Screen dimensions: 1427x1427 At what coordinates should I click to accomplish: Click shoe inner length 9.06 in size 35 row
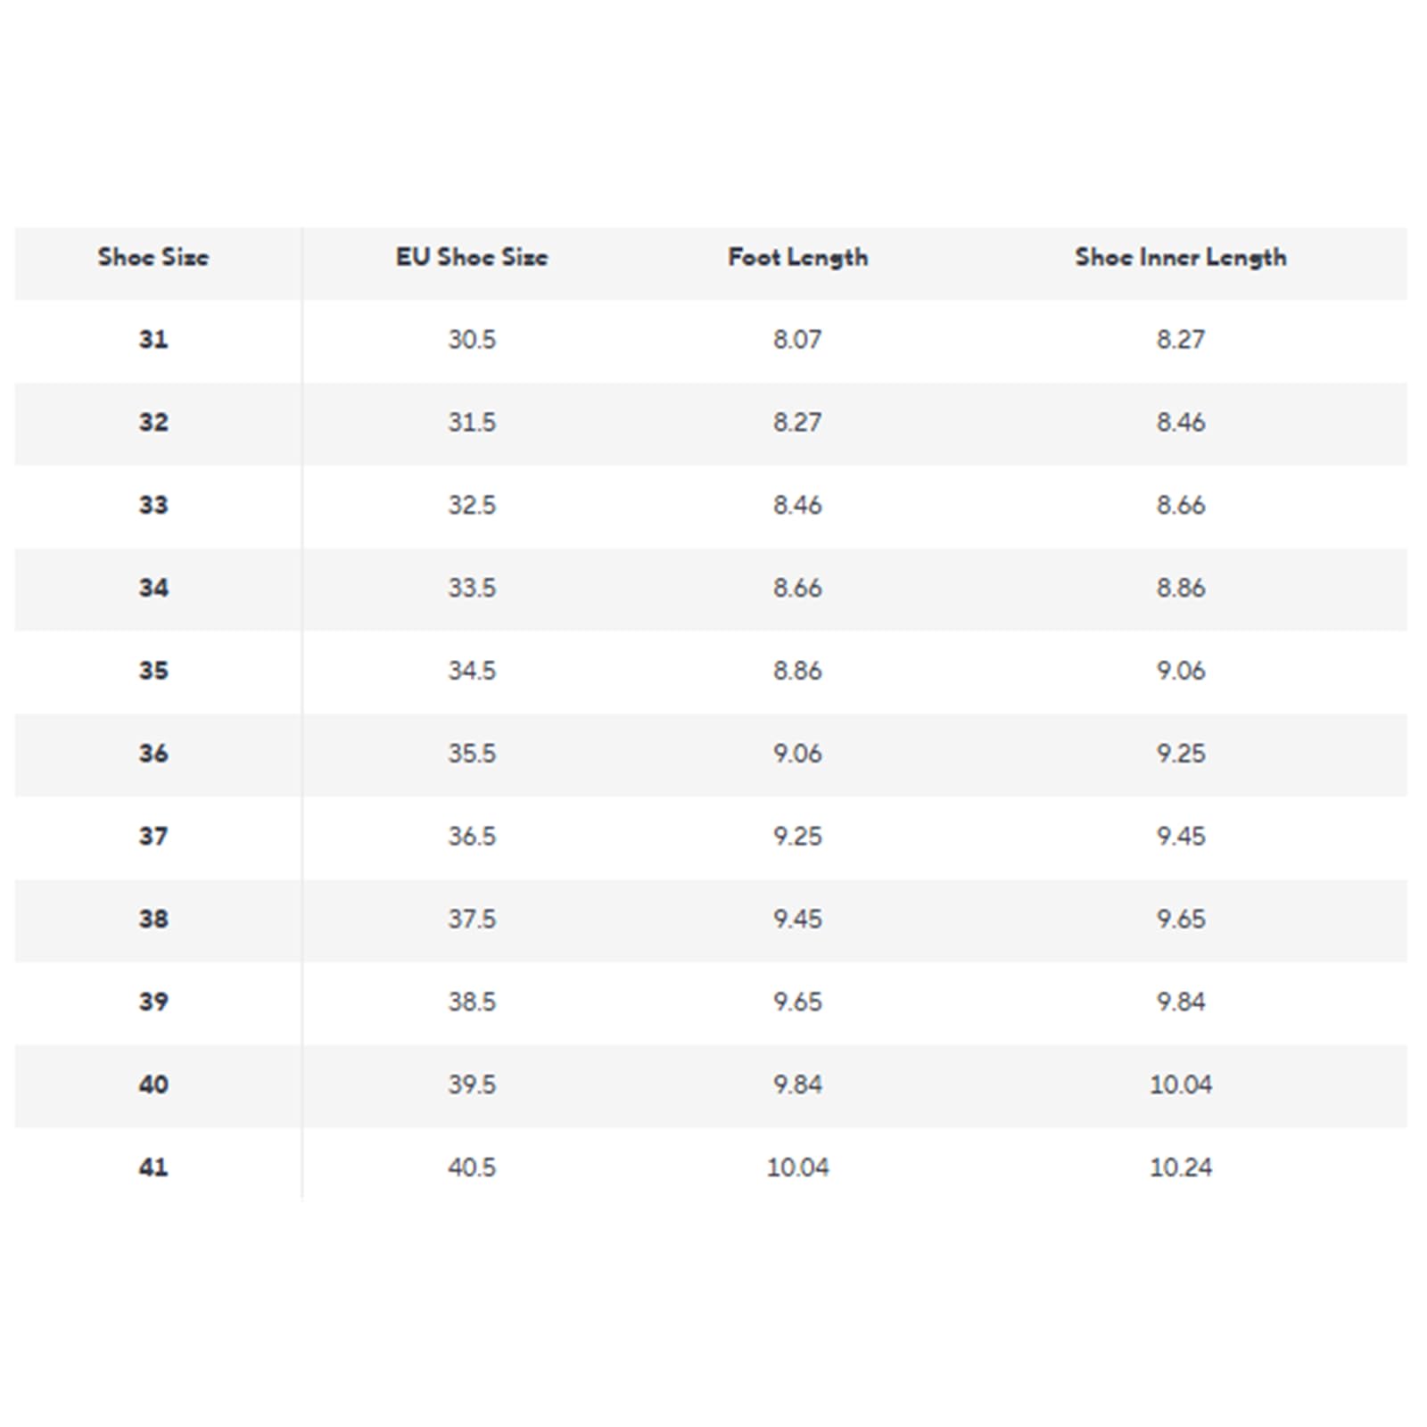tap(1181, 670)
